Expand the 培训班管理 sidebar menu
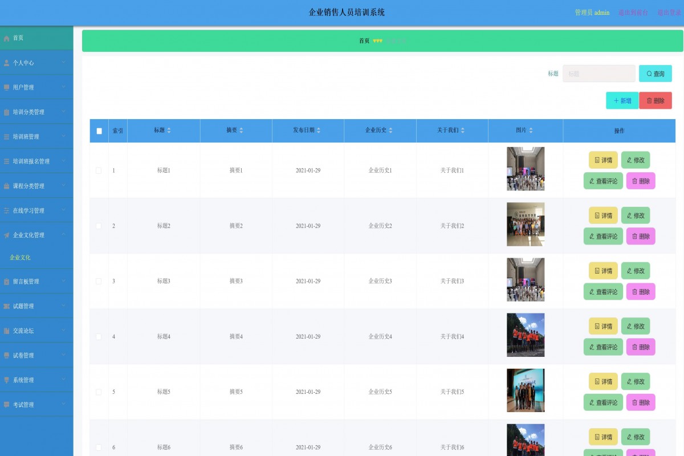 [x=36, y=137]
